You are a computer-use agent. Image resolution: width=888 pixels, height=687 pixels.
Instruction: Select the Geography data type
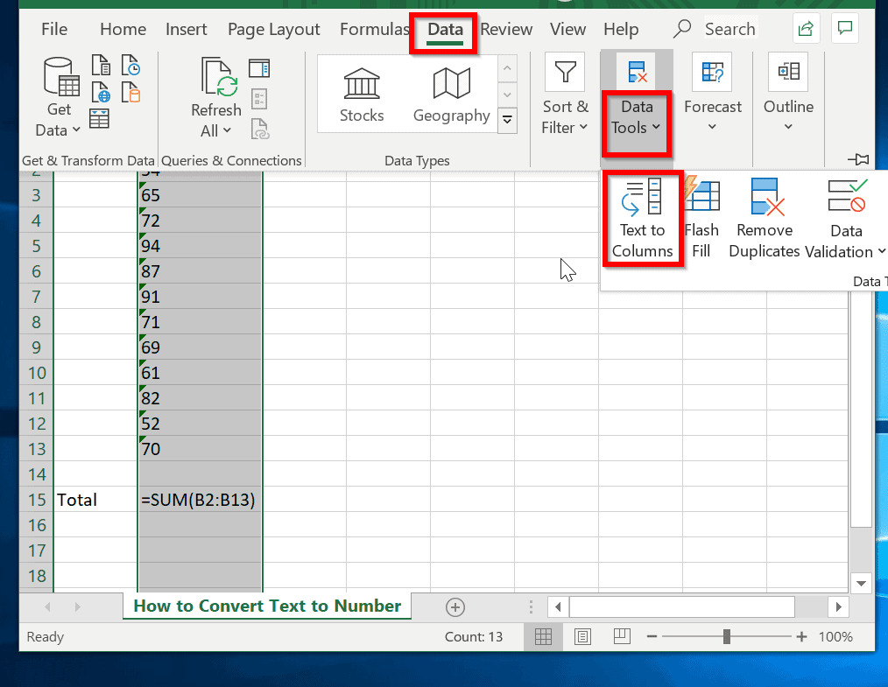click(x=451, y=92)
